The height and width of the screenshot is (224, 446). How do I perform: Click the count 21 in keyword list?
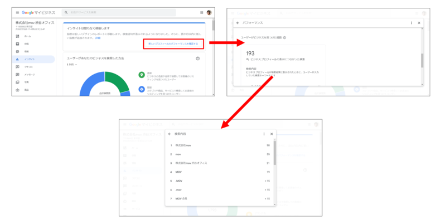pyautogui.click(x=268, y=163)
